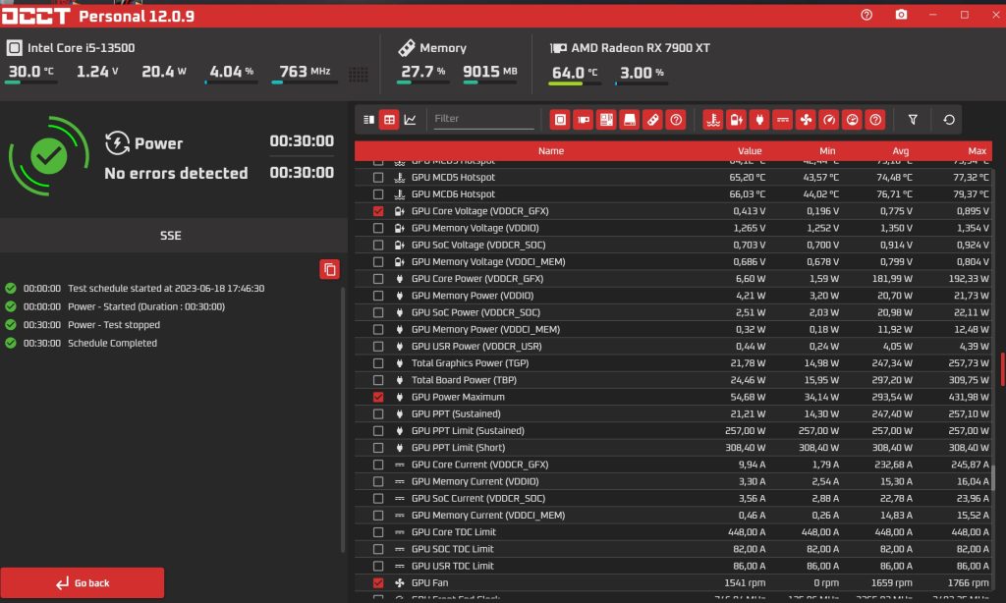This screenshot has height=603, width=1006.
Task: Toggle the usage load dial filter icon
Action: click(852, 120)
